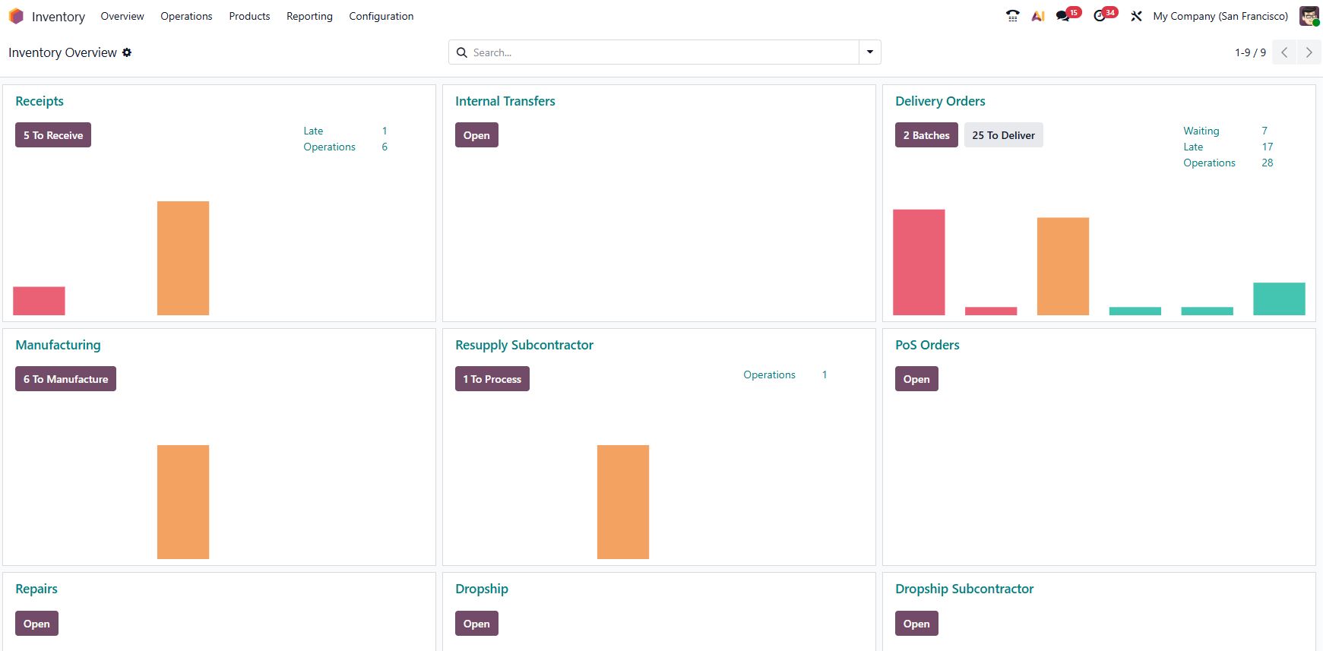
Task: Click the 25 To Deliver button
Action: (x=1003, y=135)
